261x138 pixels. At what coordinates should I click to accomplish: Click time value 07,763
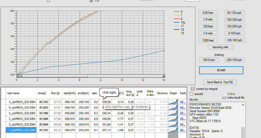[x=44, y=102]
